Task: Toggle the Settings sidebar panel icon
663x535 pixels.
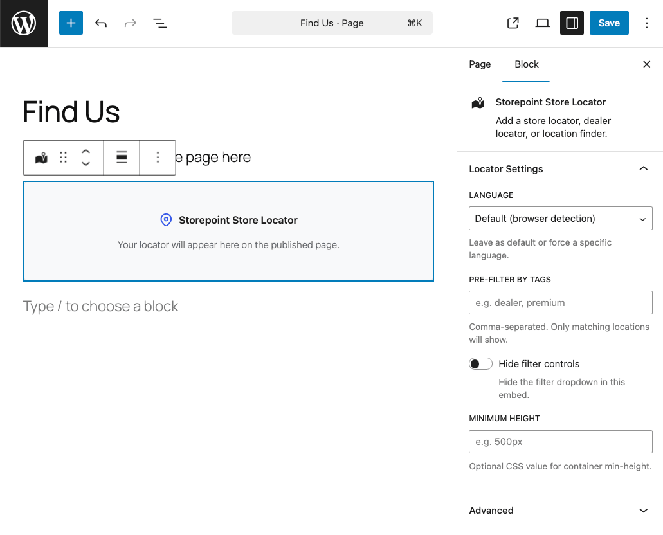Action: tap(572, 23)
